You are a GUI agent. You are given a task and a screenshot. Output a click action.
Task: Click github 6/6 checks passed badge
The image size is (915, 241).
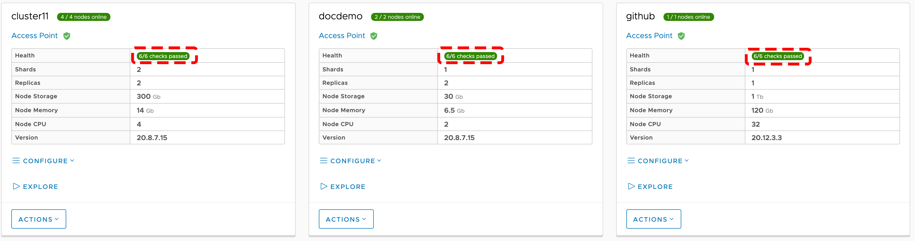(x=778, y=56)
